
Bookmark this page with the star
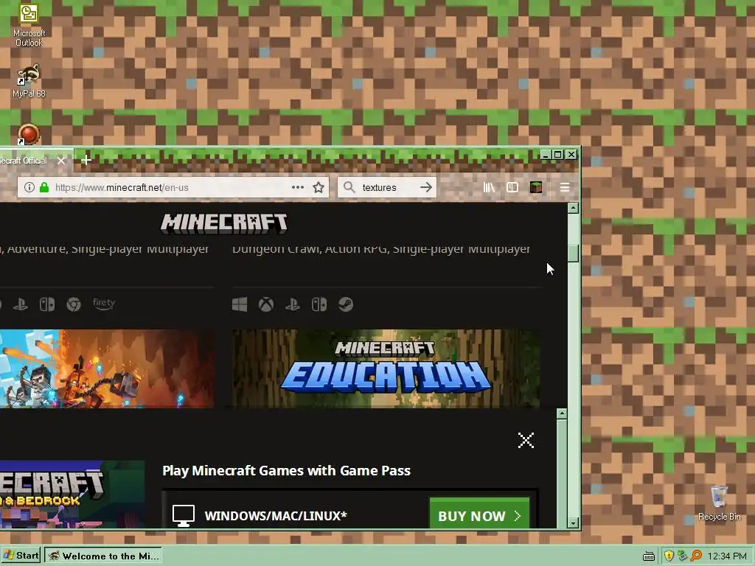[x=319, y=187]
